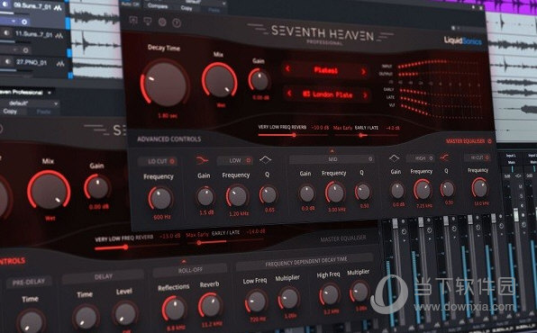Click LOW Gain knob showing 1.5 dB

pyautogui.click(x=205, y=197)
